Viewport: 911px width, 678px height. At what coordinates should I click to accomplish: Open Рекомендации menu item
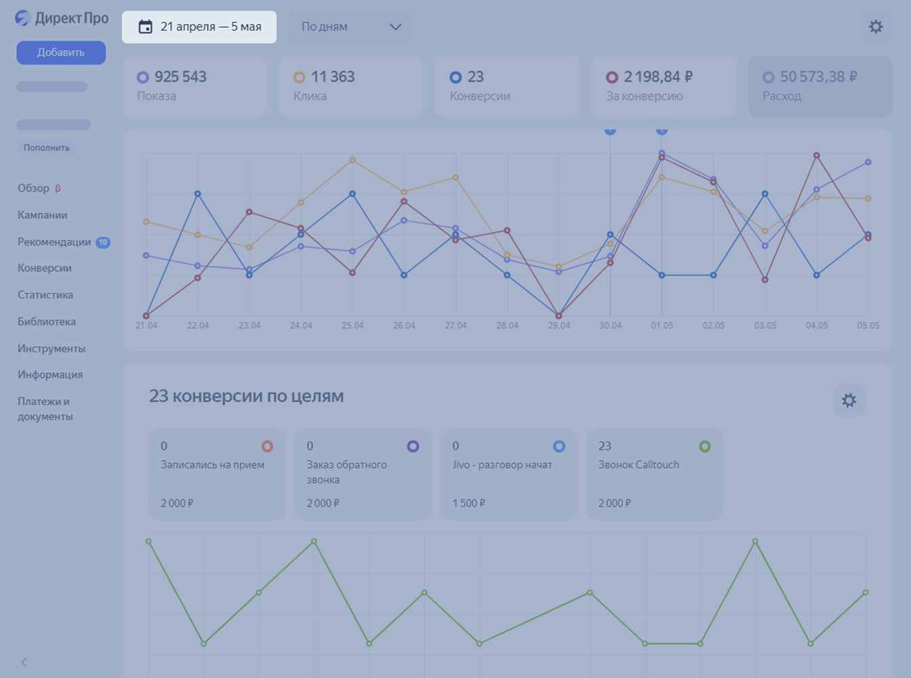click(x=54, y=242)
